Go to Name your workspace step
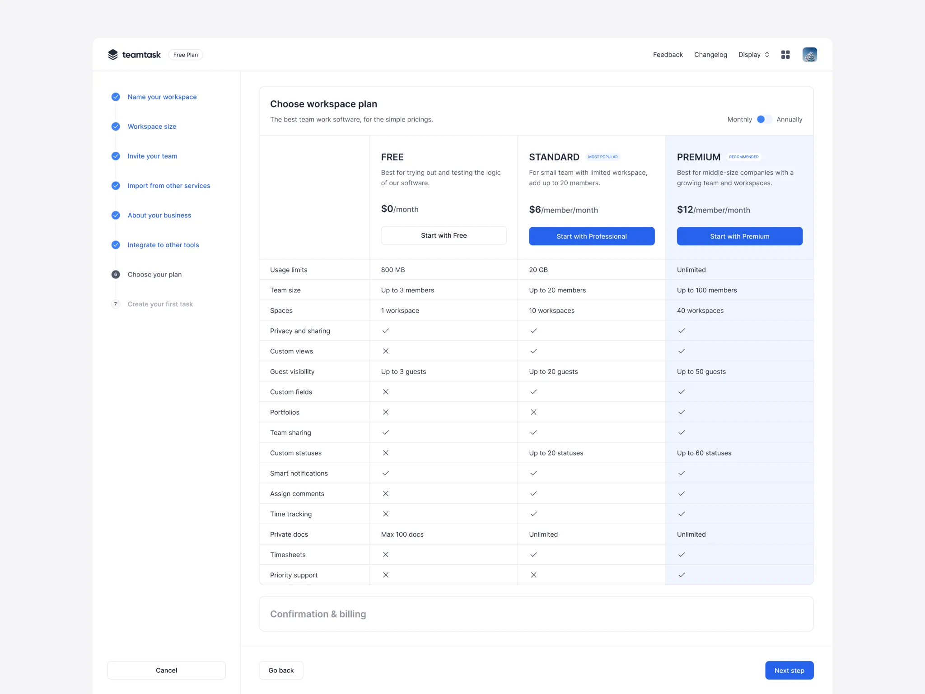This screenshot has height=694, width=925. (162, 97)
